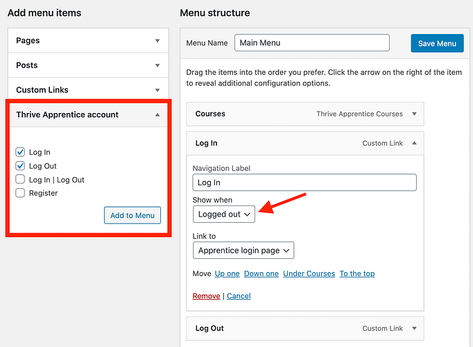This screenshot has width=473, height=347.
Task: Click the red Remove link
Action: pos(206,296)
